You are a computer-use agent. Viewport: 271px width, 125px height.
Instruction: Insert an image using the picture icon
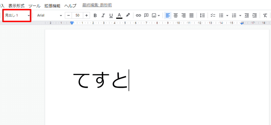[x=154, y=16]
